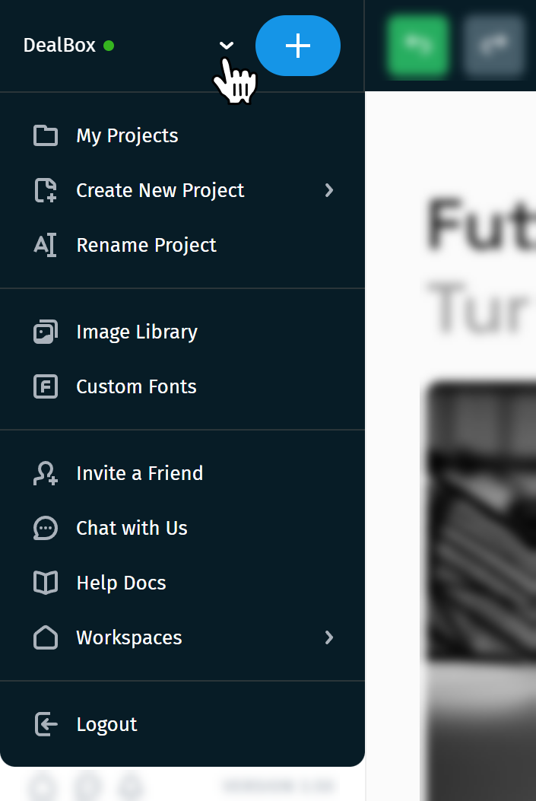Click the DealBox project name
536x801 pixels.
pos(59,46)
